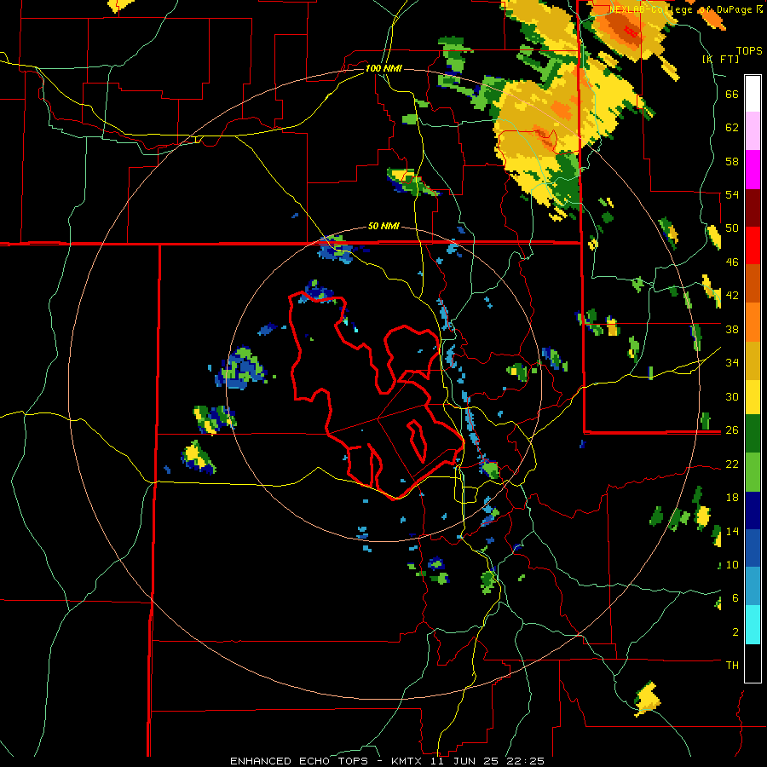Click the "54" legend value

732,194
